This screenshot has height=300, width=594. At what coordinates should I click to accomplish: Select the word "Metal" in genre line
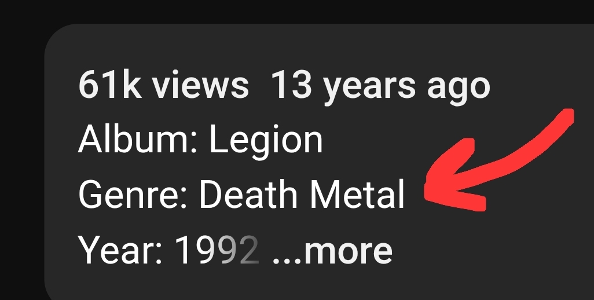tap(357, 194)
